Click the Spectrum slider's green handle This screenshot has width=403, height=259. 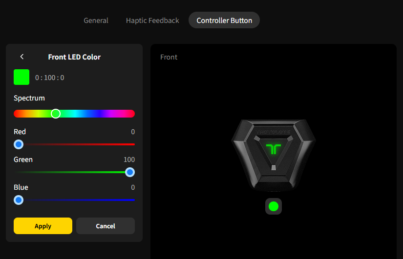pyautogui.click(x=56, y=114)
